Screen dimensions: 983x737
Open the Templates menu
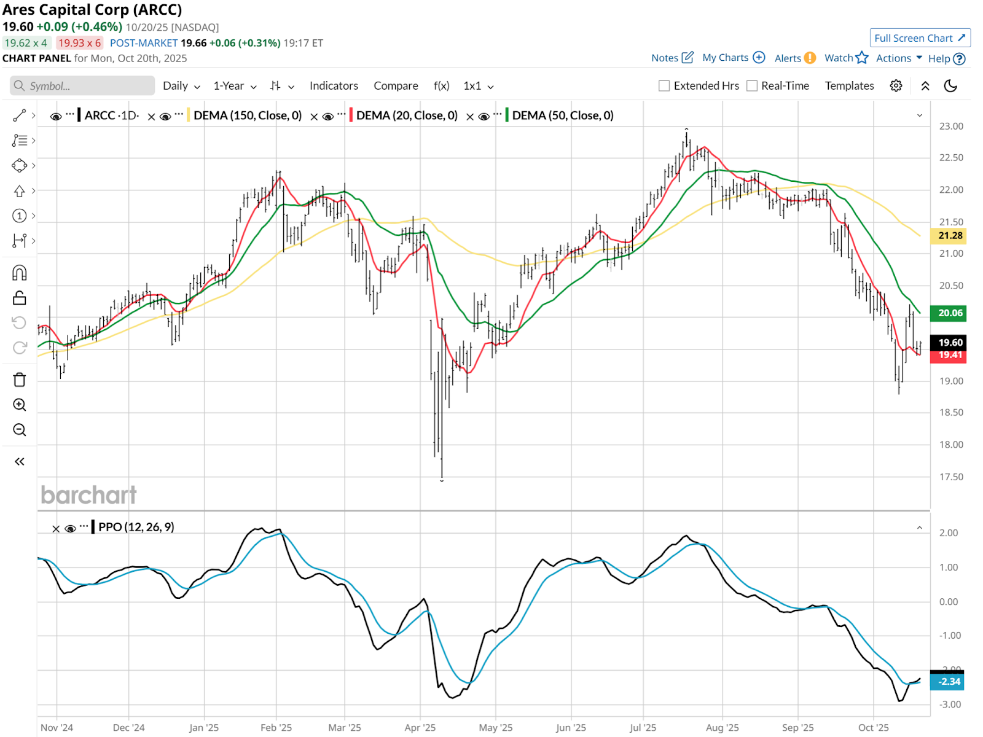point(849,86)
